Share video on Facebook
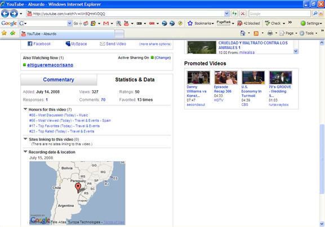This screenshot has height=227, width=325. click(x=39, y=44)
